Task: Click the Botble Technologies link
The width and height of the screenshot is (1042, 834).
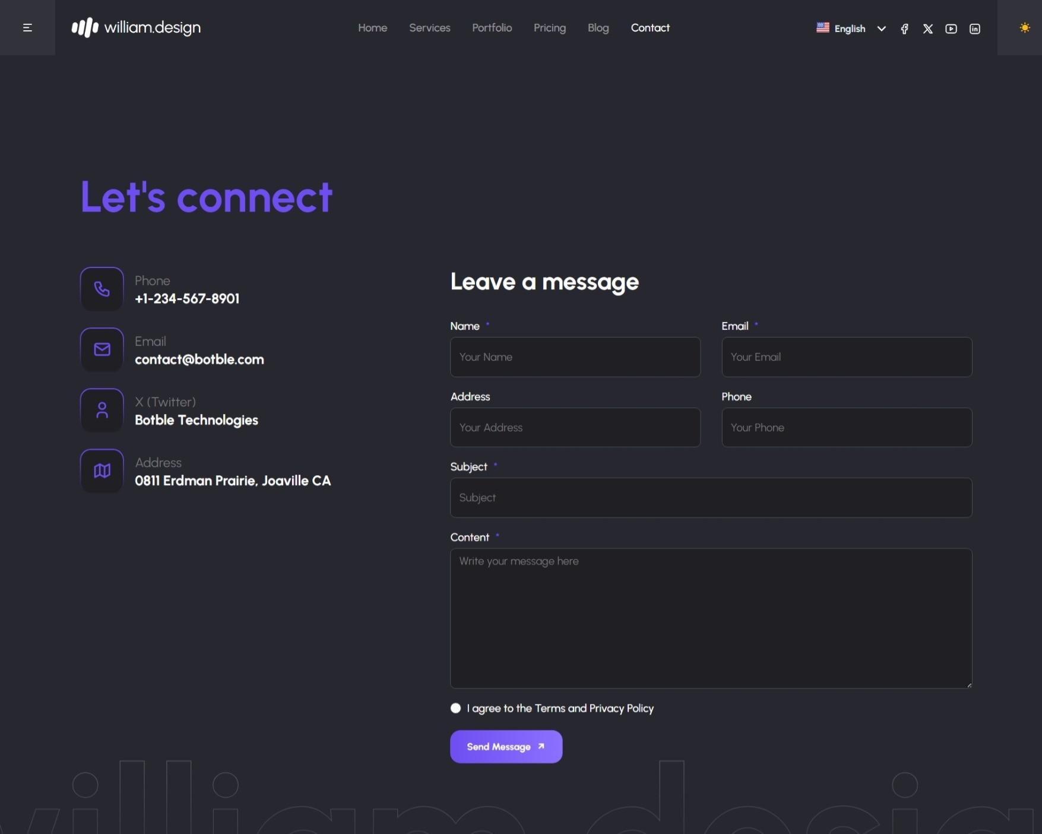Action: (x=197, y=420)
